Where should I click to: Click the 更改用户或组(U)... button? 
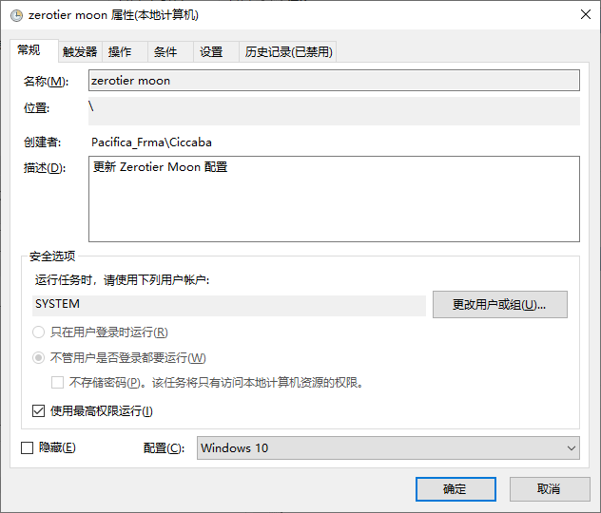(x=500, y=304)
